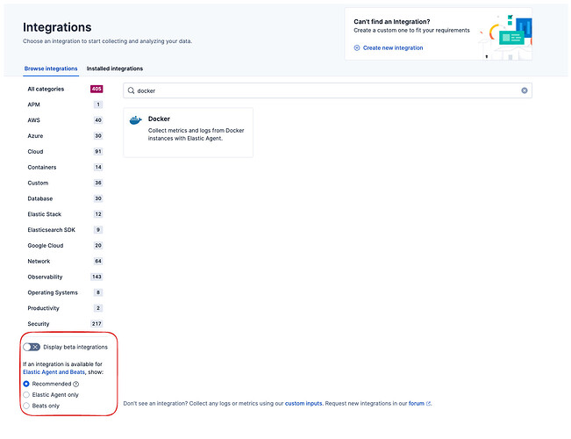This screenshot has width=571, height=439.
Task: Open the forum link
Action: (x=417, y=404)
